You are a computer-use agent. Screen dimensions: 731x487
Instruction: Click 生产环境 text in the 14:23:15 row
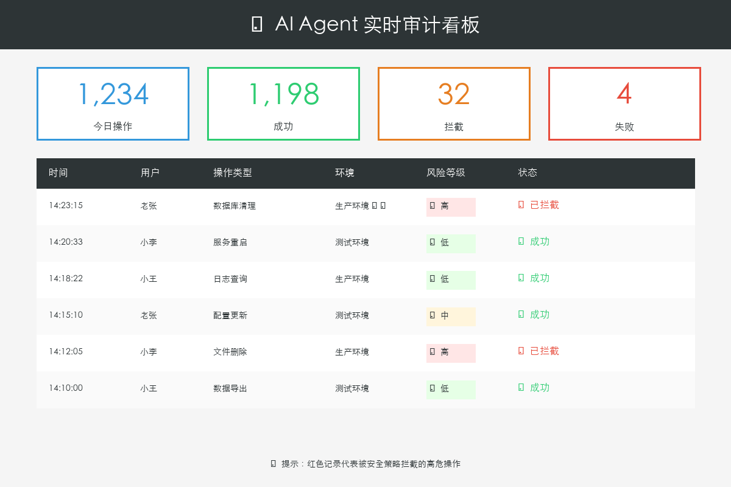pyautogui.click(x=352, y=206)
